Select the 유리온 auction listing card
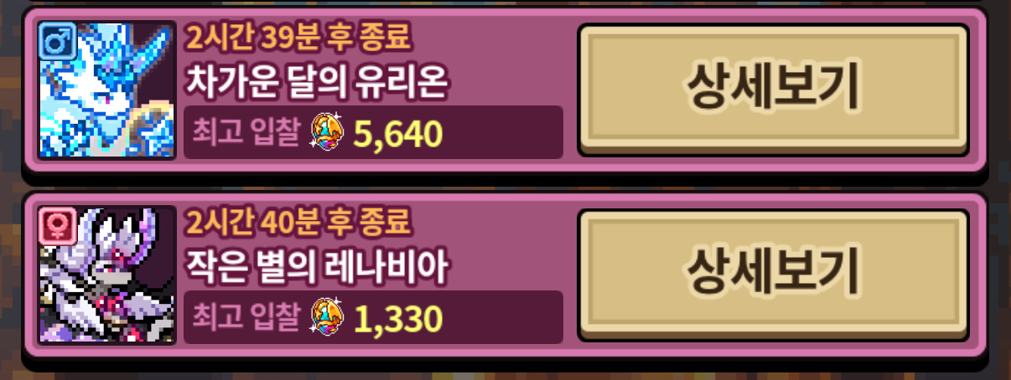The height and width of the screenshot is (380, 1011). [505, 90]
